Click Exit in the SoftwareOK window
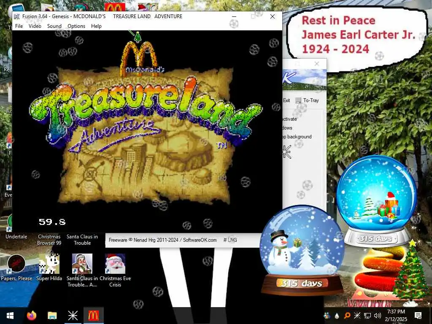 [286, 100]
